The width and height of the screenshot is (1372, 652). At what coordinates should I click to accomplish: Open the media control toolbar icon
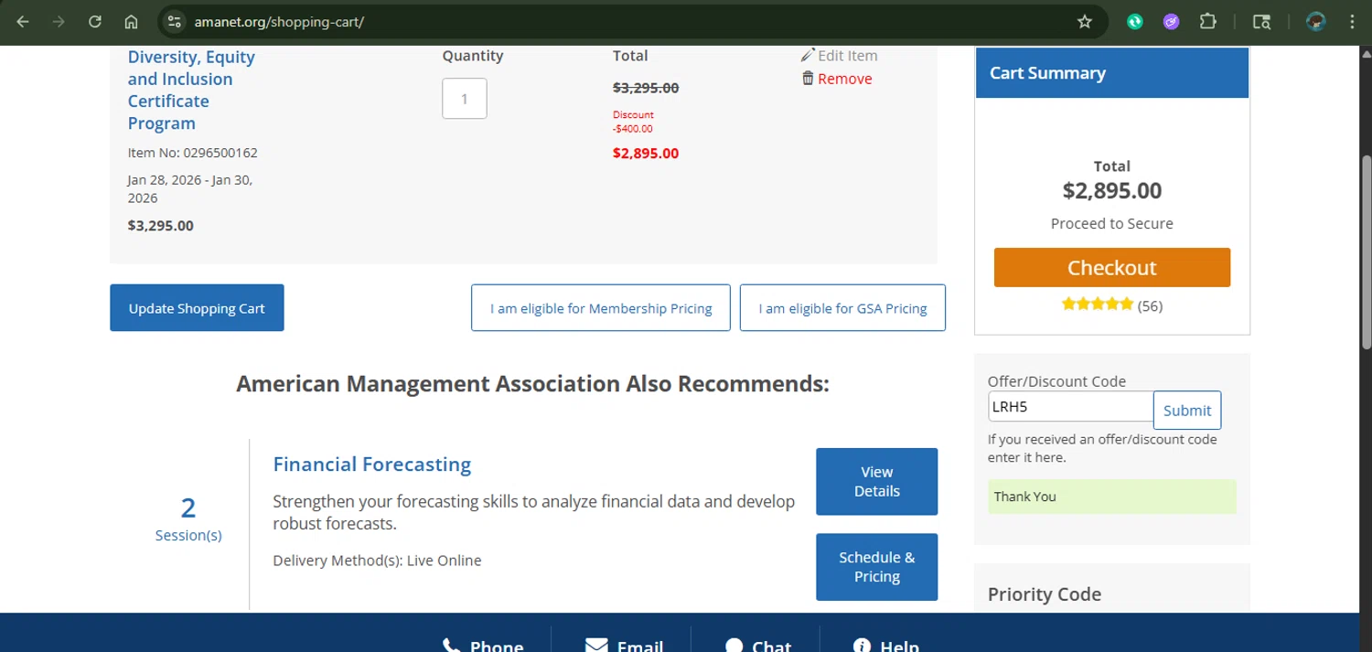coord(1261,22)
